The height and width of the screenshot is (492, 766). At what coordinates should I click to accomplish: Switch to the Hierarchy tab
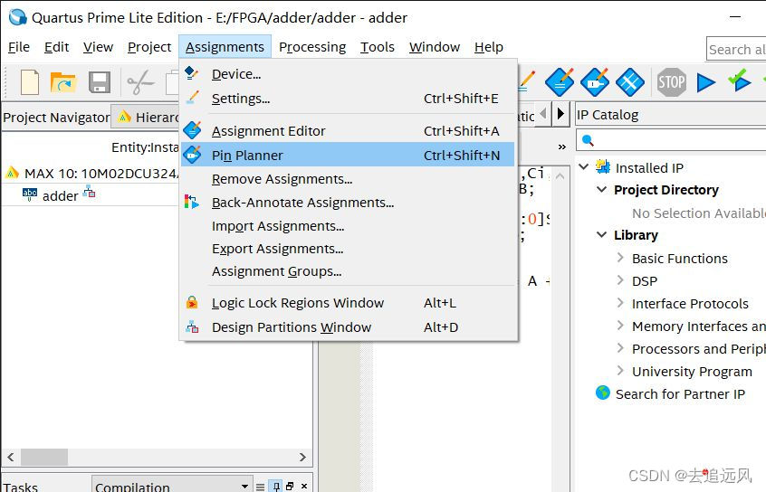pos(146,117)
